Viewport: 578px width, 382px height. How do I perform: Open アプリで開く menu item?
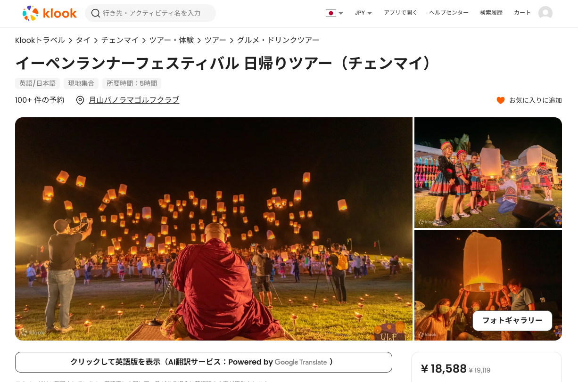(x=401, y=13)
